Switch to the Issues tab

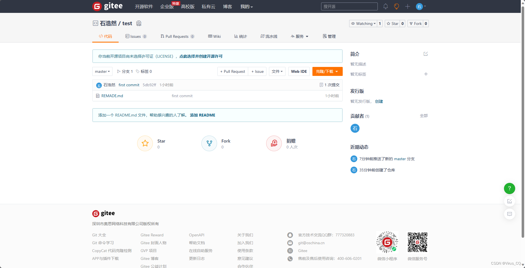(135, 36)
